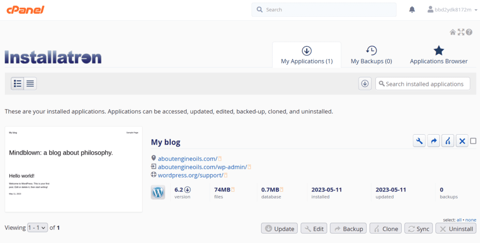The height and width of the screenshot is (243, 480).
Task: Go to home via house icon
Action: [x=453, y=32]
